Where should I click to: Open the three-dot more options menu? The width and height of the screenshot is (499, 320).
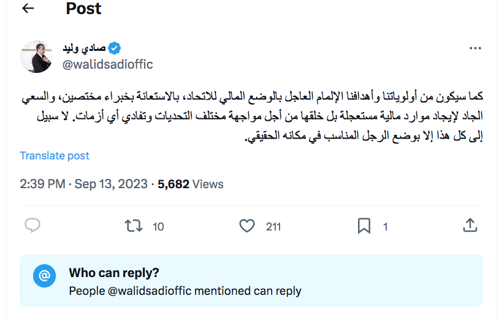click(475, 48)
